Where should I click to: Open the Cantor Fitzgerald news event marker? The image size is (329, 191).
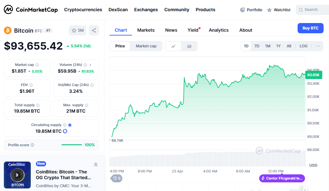[x=282, y=179]
